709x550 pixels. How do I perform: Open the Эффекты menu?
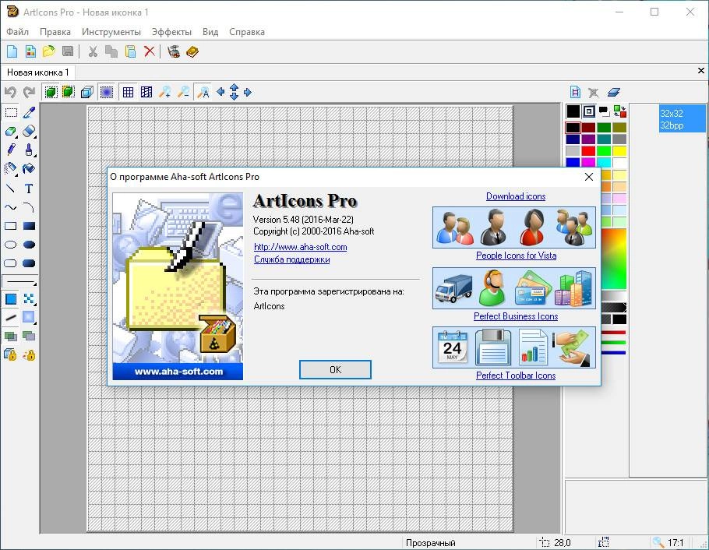coord(171,32)
